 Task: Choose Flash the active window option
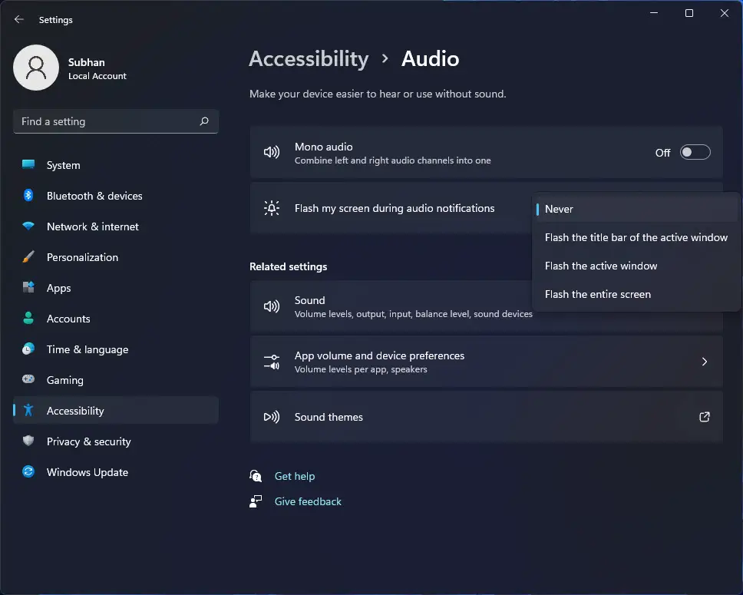coord(636,266)
